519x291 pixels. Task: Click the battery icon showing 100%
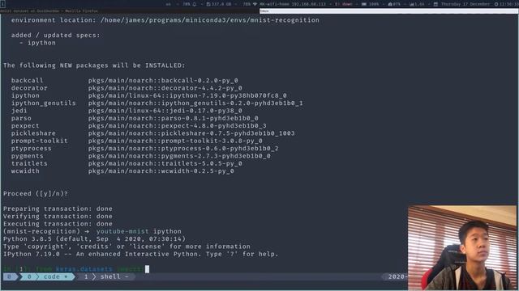[364, 4]
